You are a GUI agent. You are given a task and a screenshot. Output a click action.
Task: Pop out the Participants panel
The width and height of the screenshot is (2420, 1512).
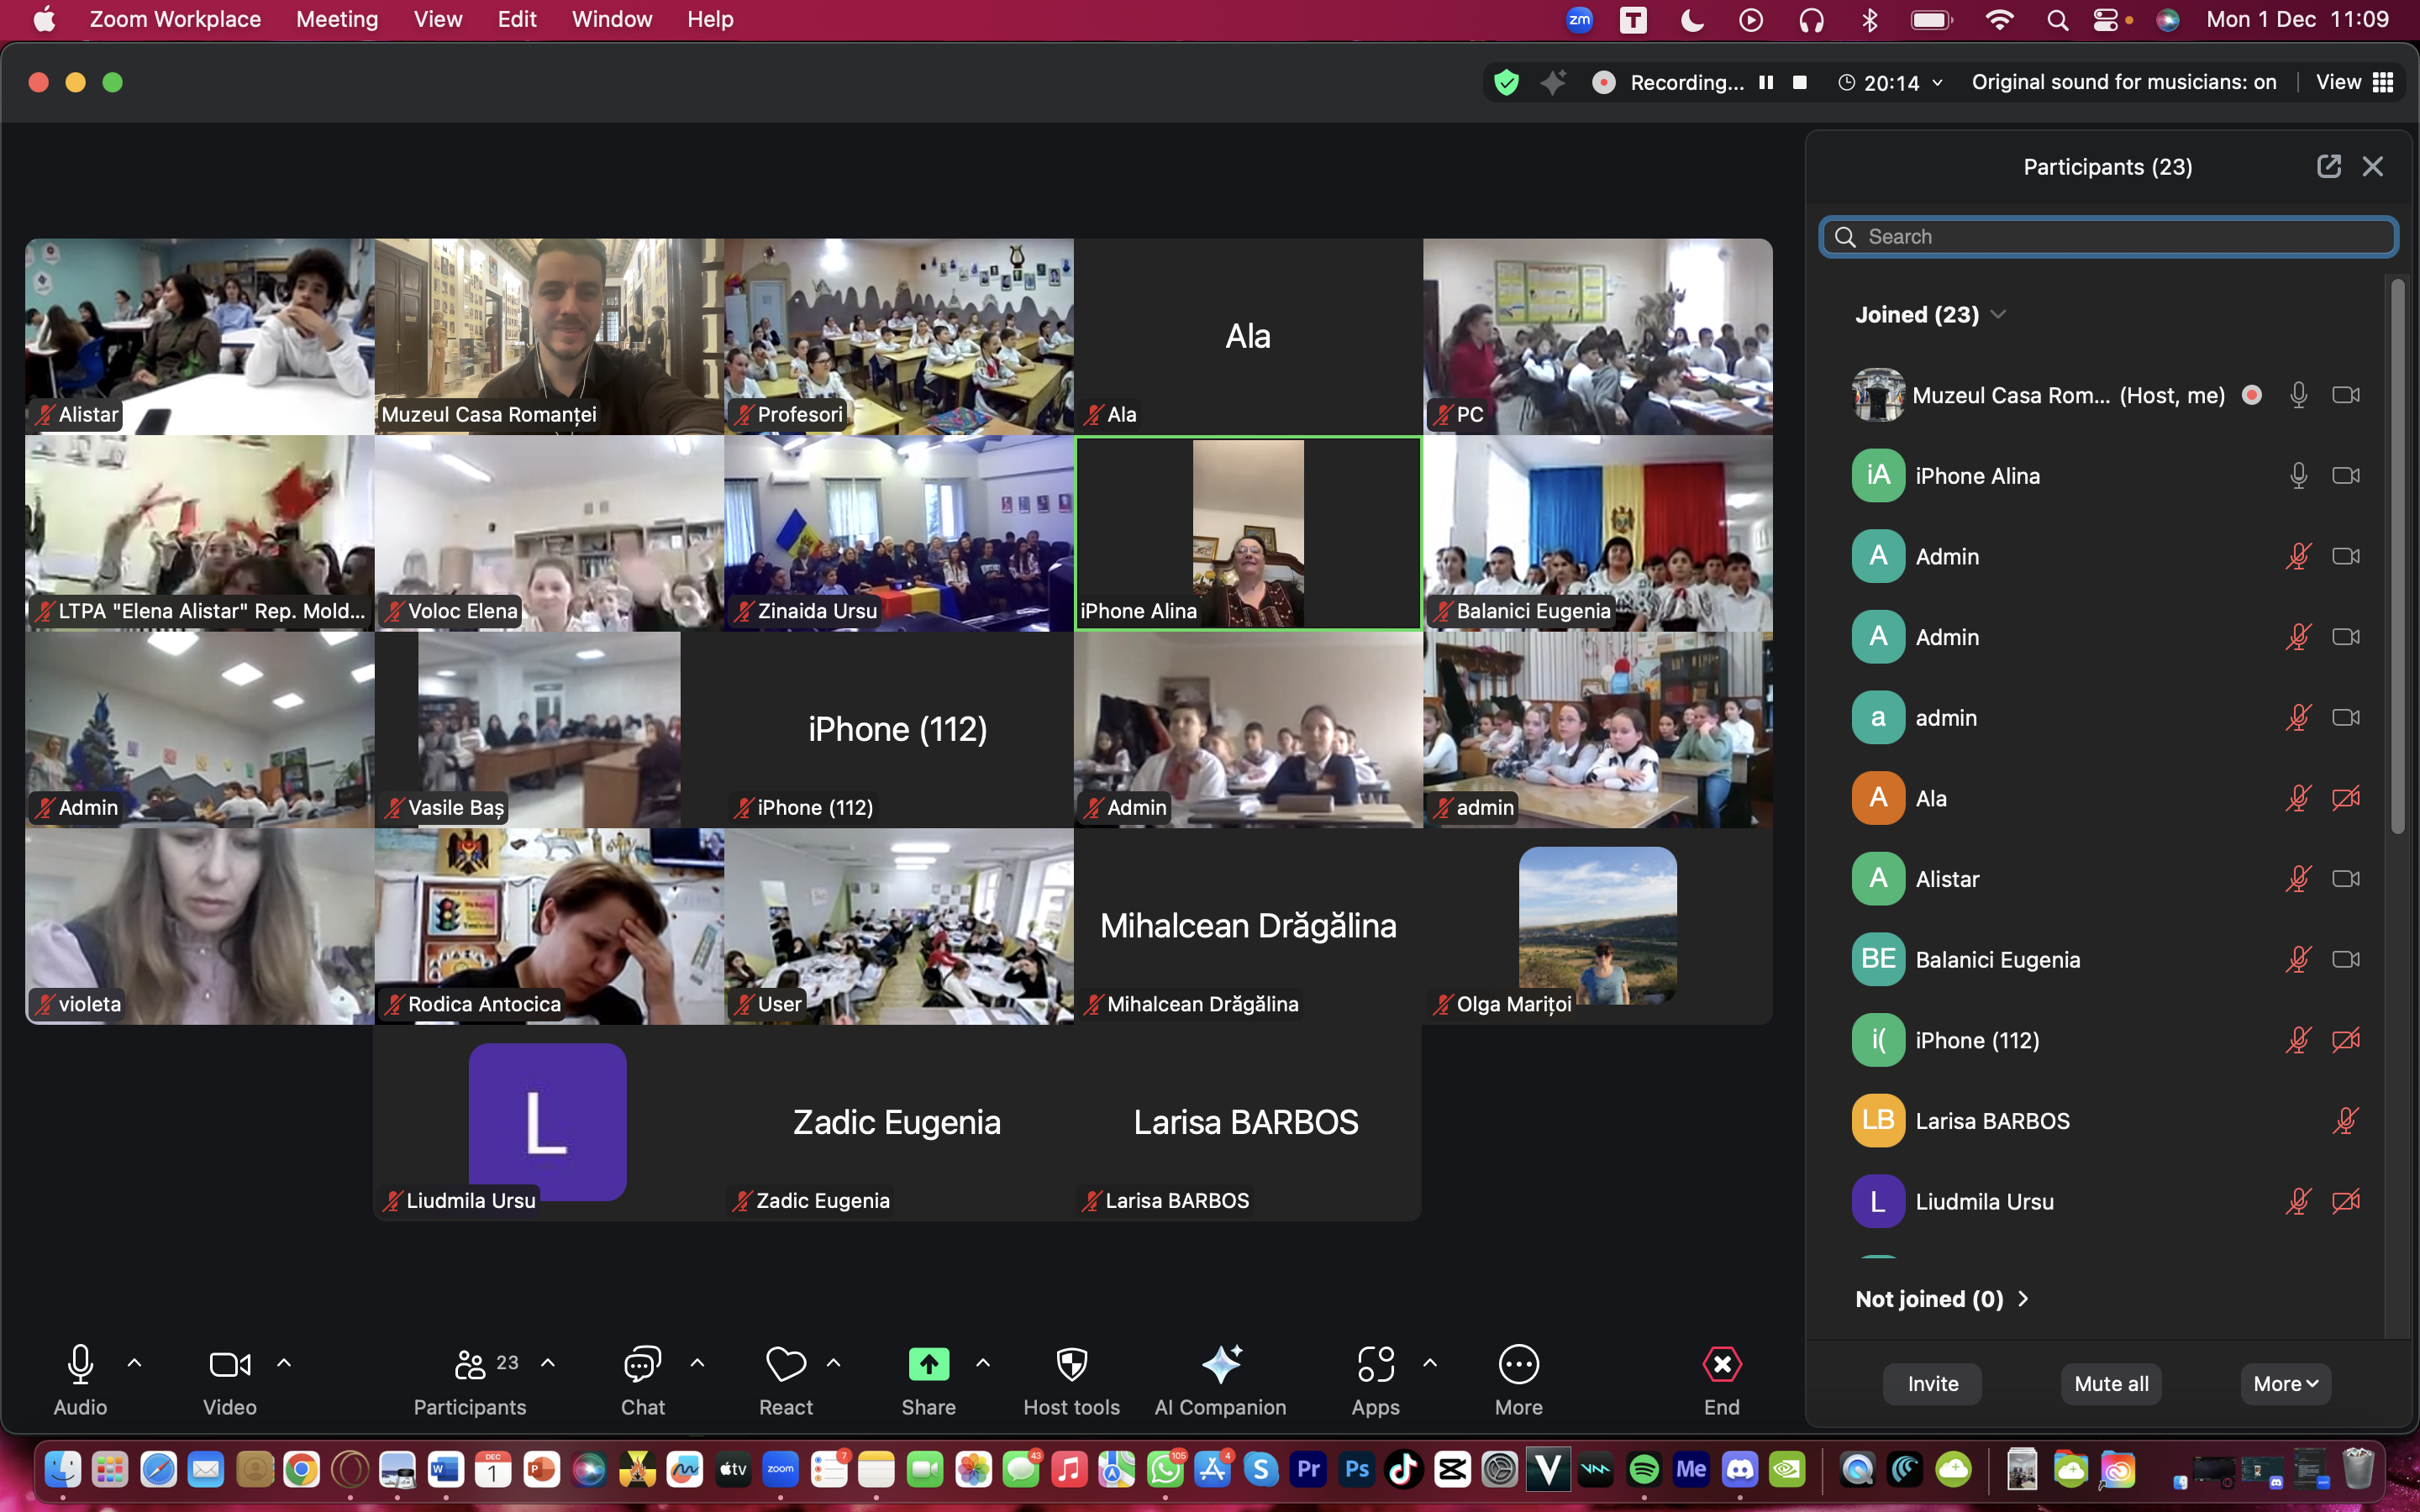pos(2328,166)
